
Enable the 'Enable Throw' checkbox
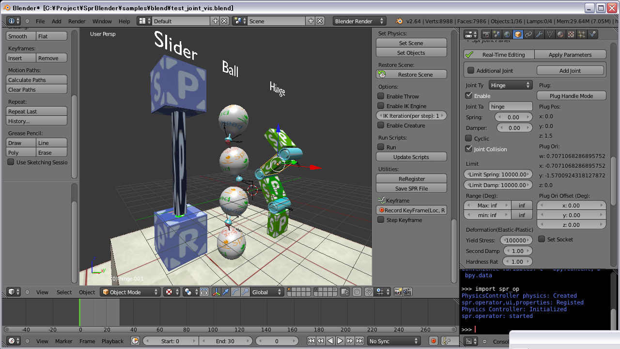point(381,96)
